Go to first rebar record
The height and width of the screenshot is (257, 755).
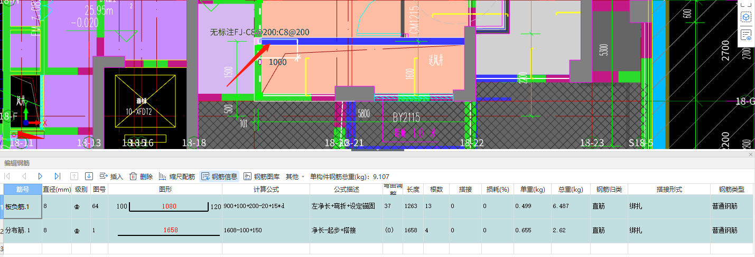(7, 176)
